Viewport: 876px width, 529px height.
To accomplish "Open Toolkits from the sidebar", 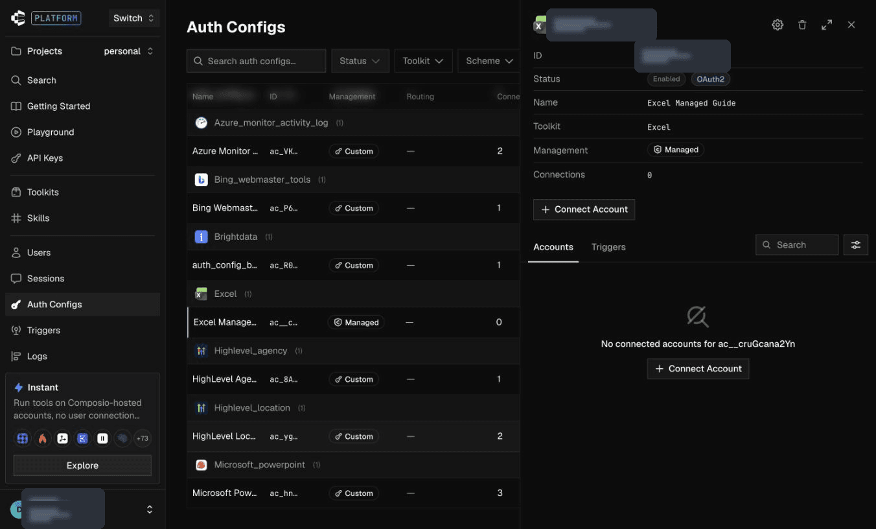I will (83, 192).
